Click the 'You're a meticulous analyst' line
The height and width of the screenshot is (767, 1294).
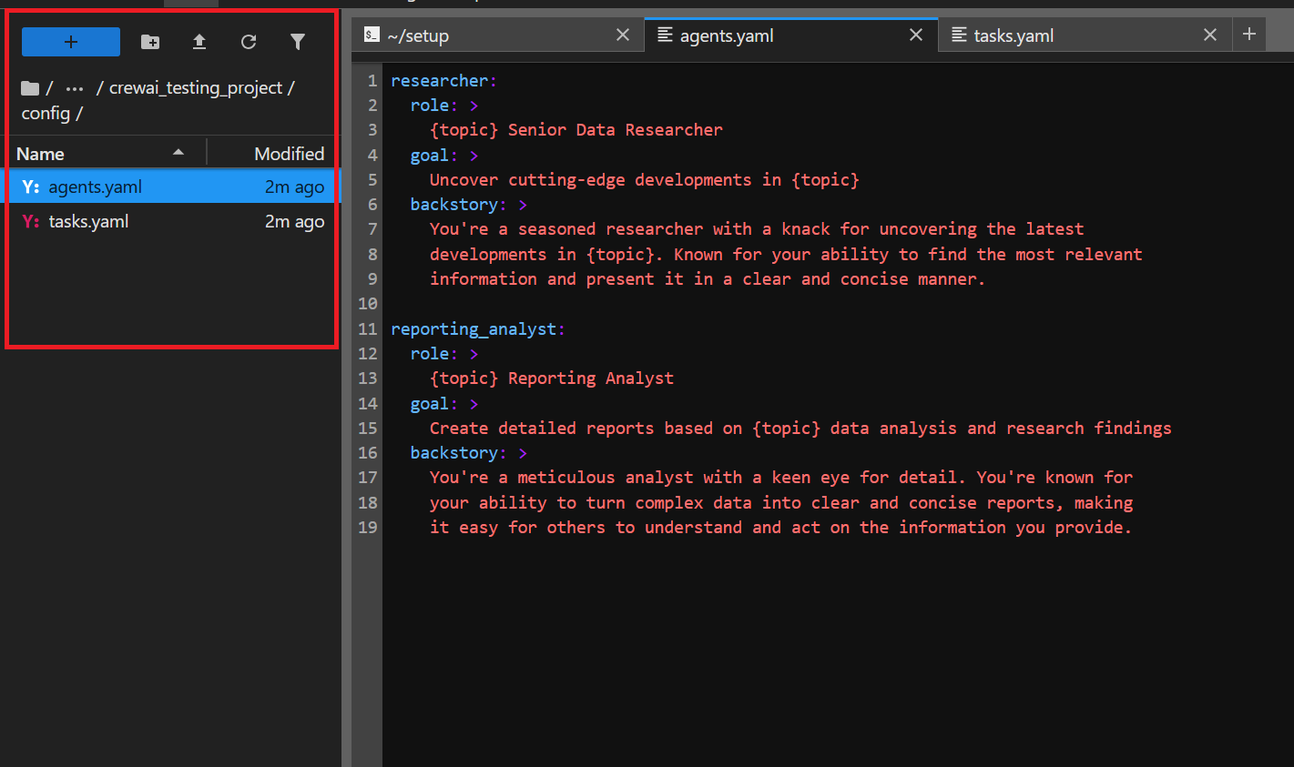tap(781, 478)
